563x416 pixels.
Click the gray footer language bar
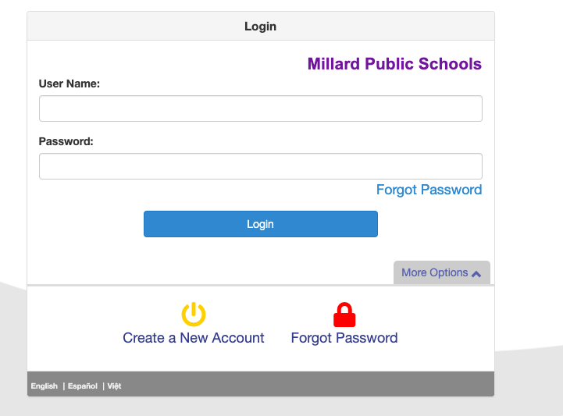click(261, 384)
